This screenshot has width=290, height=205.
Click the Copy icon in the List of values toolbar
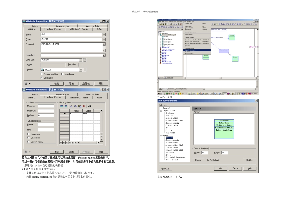pyautogui.click(x=75, y=106)
